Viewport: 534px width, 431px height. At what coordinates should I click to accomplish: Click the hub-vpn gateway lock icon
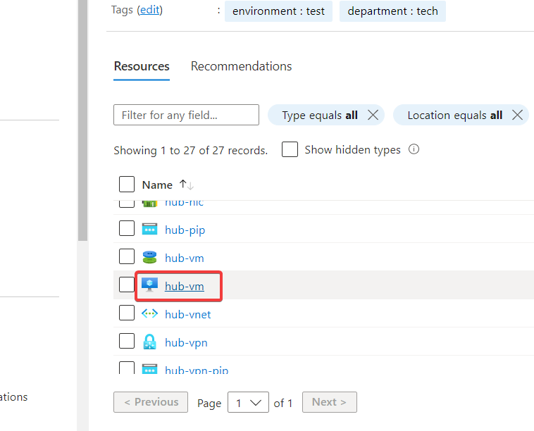pyautogui.click(x=149, y=342)
